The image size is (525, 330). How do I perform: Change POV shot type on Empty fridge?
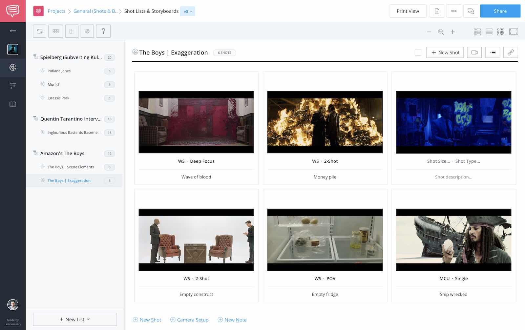coord(331,279)
